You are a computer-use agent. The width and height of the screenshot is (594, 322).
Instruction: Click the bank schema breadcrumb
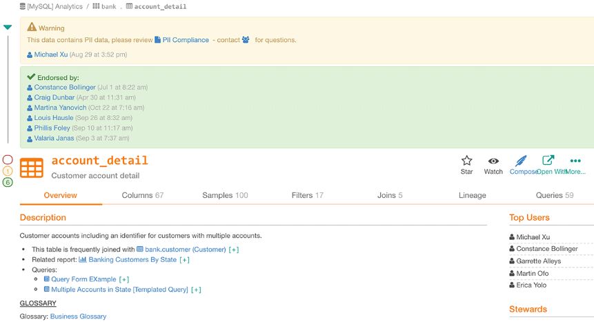(x=105, y=6)
